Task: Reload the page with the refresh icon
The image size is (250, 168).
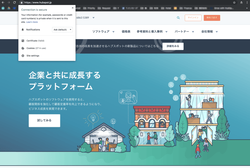Action: click(x=15, y=2)
